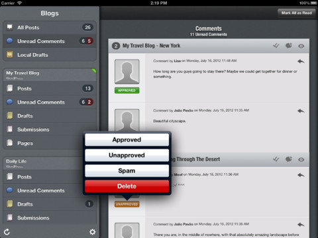Image resolution: width=318 pixels, height=238 pixels.
Task: Mark New York comments read checkmark icon
Action: (276, 46)
